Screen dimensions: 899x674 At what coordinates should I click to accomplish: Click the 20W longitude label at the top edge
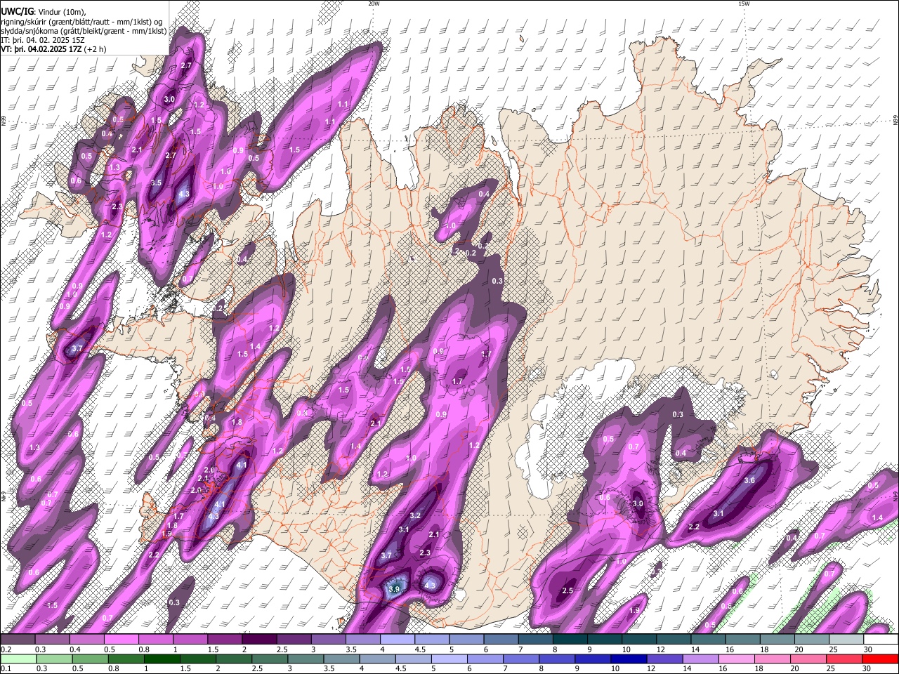click(x=374, y=4)
